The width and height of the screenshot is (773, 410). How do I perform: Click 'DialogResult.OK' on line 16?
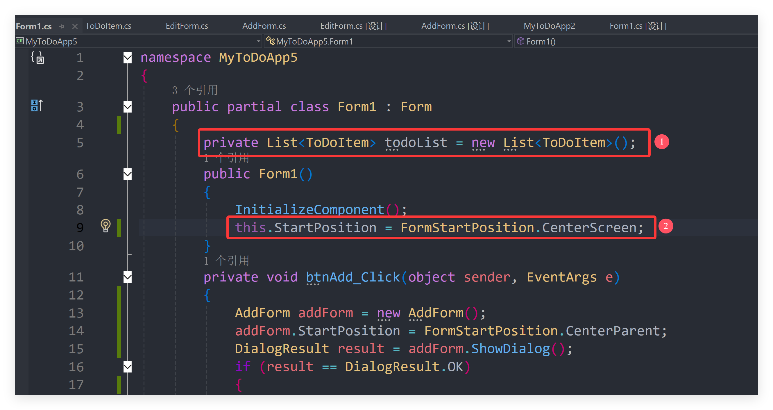[404, 367]
